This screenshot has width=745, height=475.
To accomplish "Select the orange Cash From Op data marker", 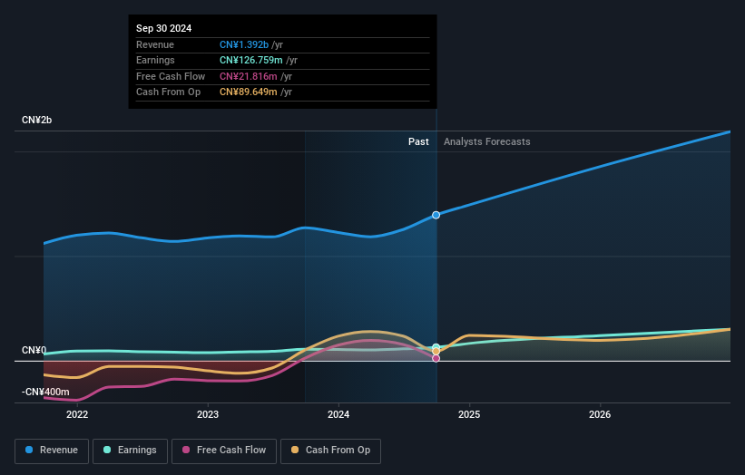I will (x=436, y=352).
